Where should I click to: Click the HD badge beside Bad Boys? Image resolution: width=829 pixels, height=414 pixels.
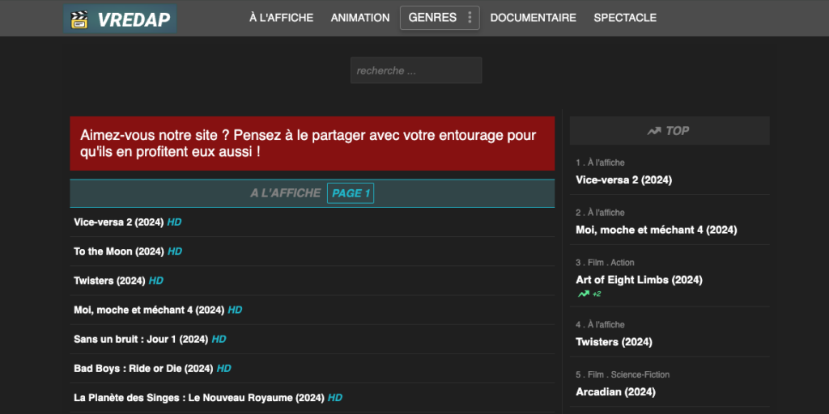[x=223, y=369]
